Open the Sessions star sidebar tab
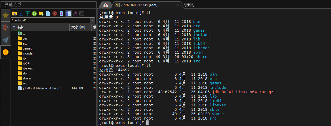The width and height of the screenshot is (331, 126). (6, 15)
